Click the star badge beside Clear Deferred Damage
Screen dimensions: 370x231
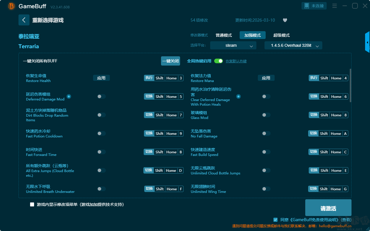(238, 96)
